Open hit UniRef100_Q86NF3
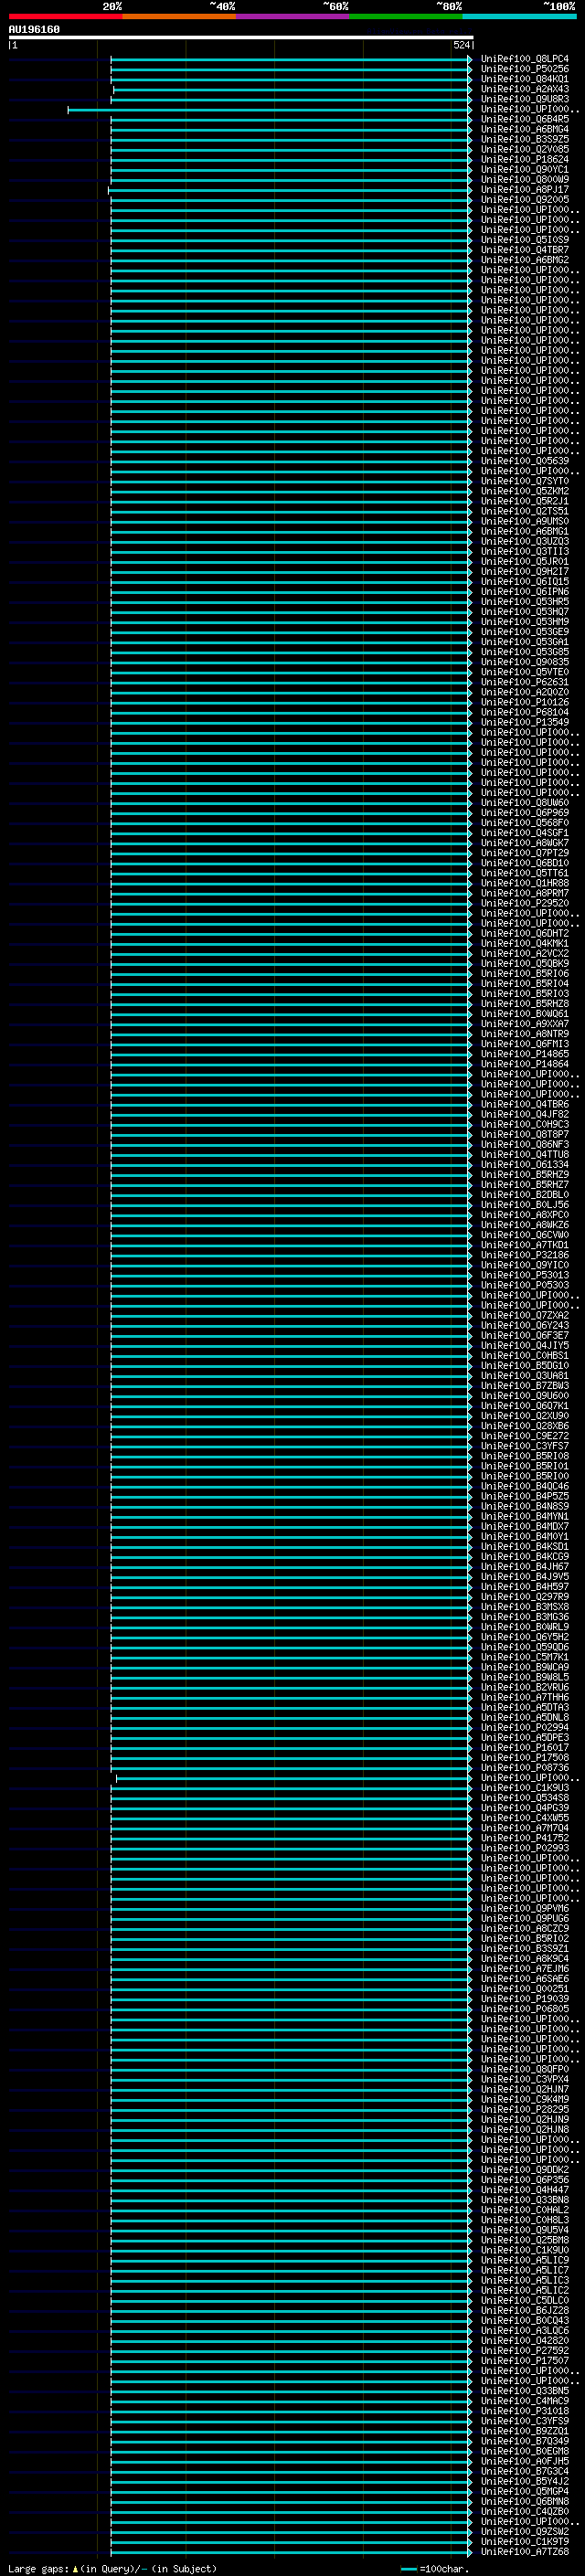 pos(524,1144)
